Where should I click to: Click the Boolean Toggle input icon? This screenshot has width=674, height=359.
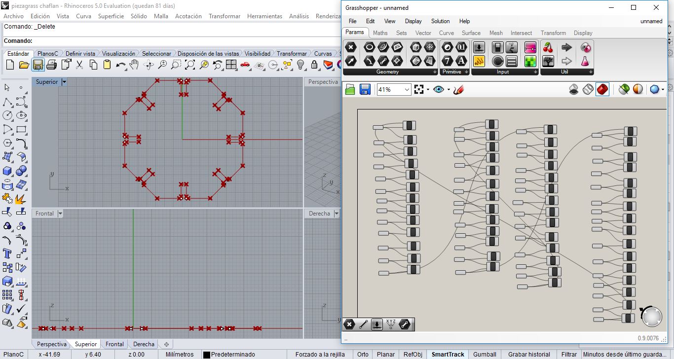(x=498, y=47)
